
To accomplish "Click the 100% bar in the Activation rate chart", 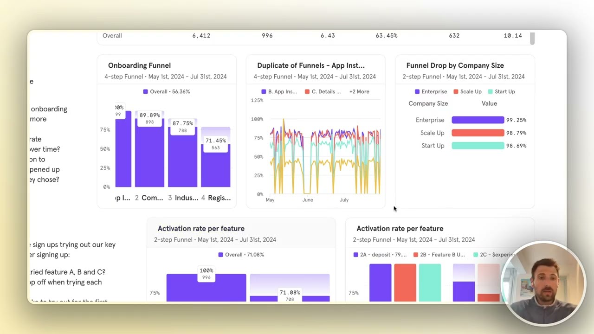I will (206, 288).
